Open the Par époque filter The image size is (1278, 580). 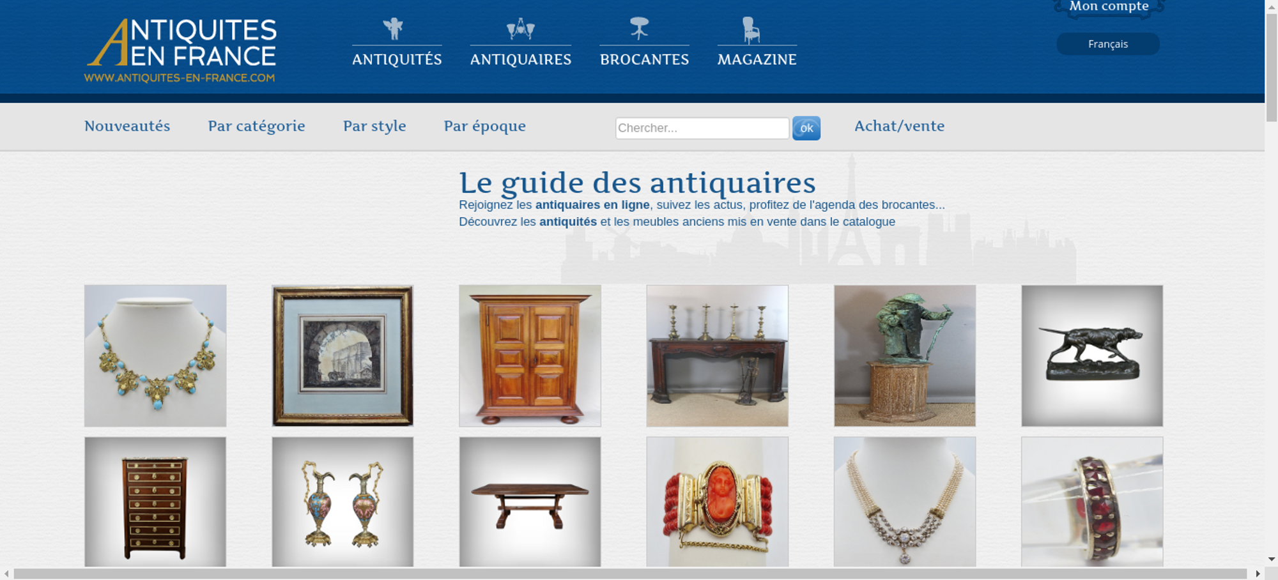coord(485,126)
